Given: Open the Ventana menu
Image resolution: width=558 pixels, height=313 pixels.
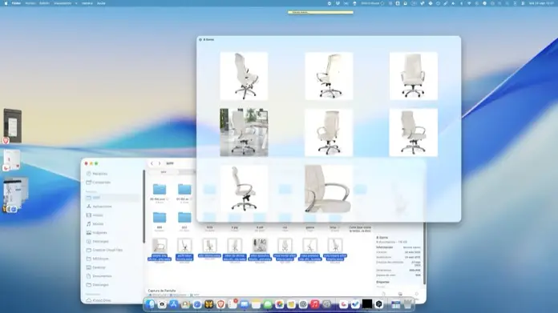Looking at the screenshot, I should click(87, 3).
